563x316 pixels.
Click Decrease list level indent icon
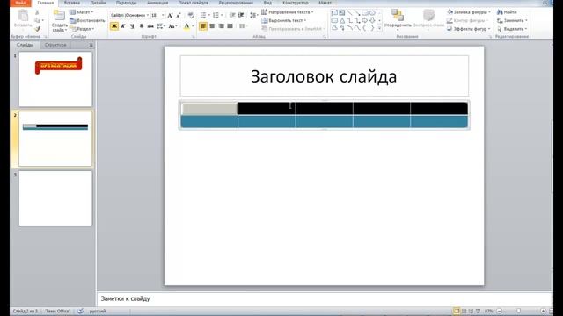232,15
